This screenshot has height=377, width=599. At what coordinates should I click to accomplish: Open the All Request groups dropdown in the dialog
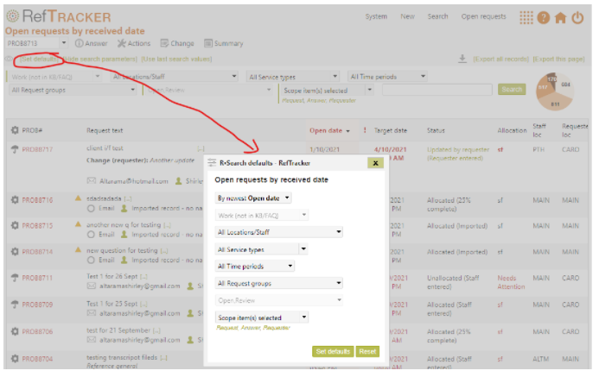(278, 283)
